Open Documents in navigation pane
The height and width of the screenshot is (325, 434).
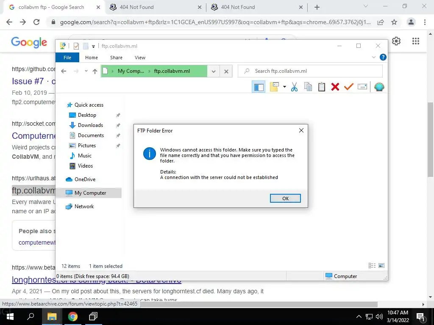91,135
